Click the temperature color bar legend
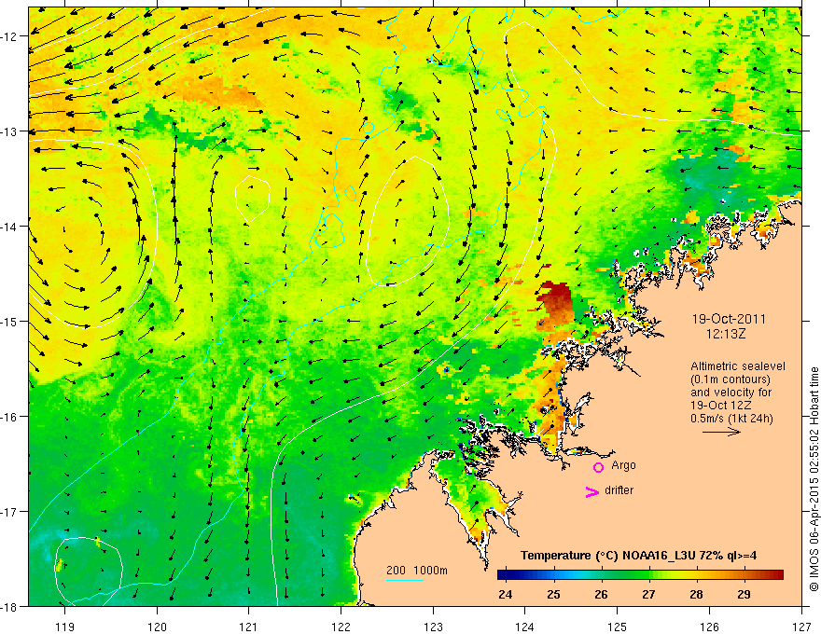 click(640, 575)
